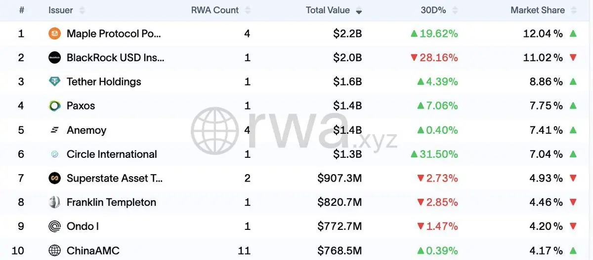Select the $1.3B total value cell
Image resolution: width=593 pixels, height=260 pixels.
[x=347, y=154]
